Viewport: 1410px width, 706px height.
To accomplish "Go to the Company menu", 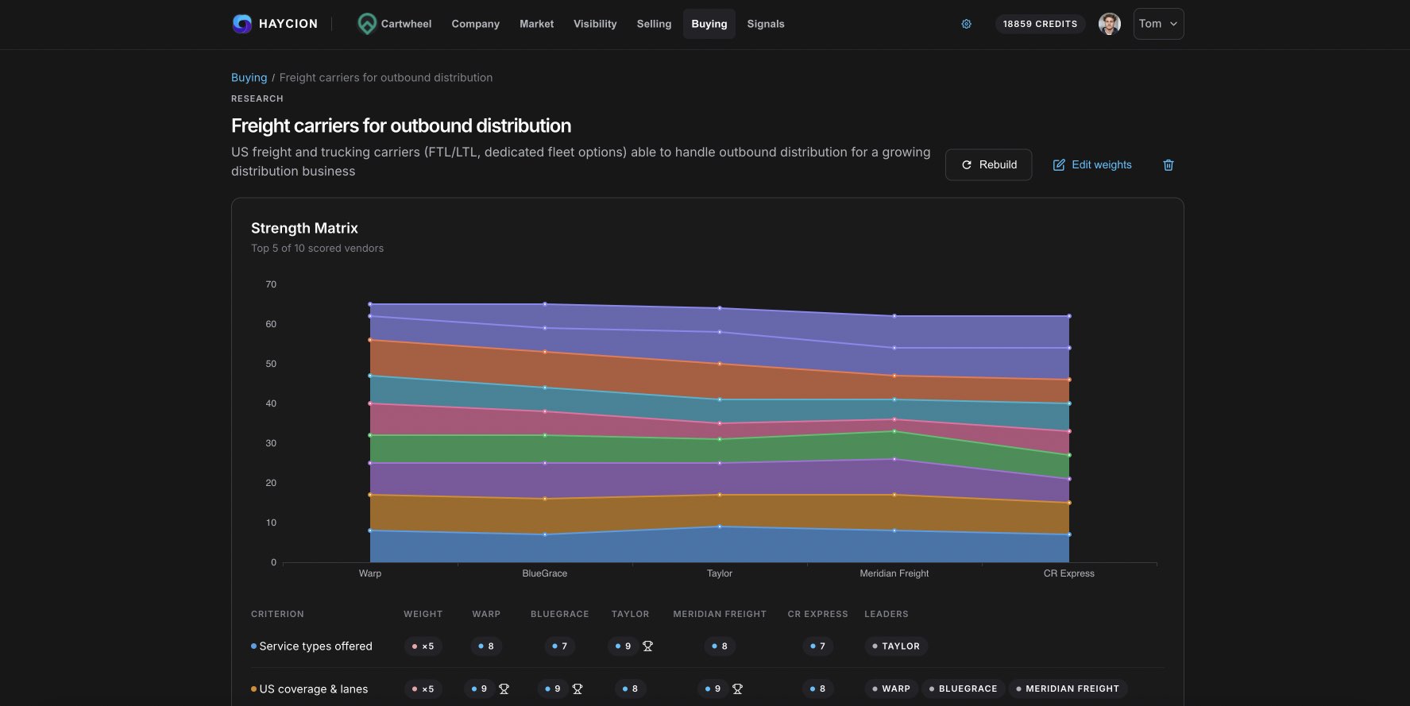I will [x=475, y=24].
